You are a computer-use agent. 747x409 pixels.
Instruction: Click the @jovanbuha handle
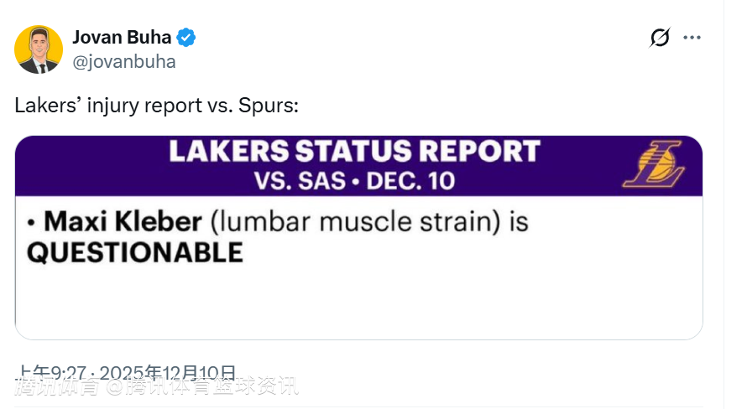click(x=124, y=61)
